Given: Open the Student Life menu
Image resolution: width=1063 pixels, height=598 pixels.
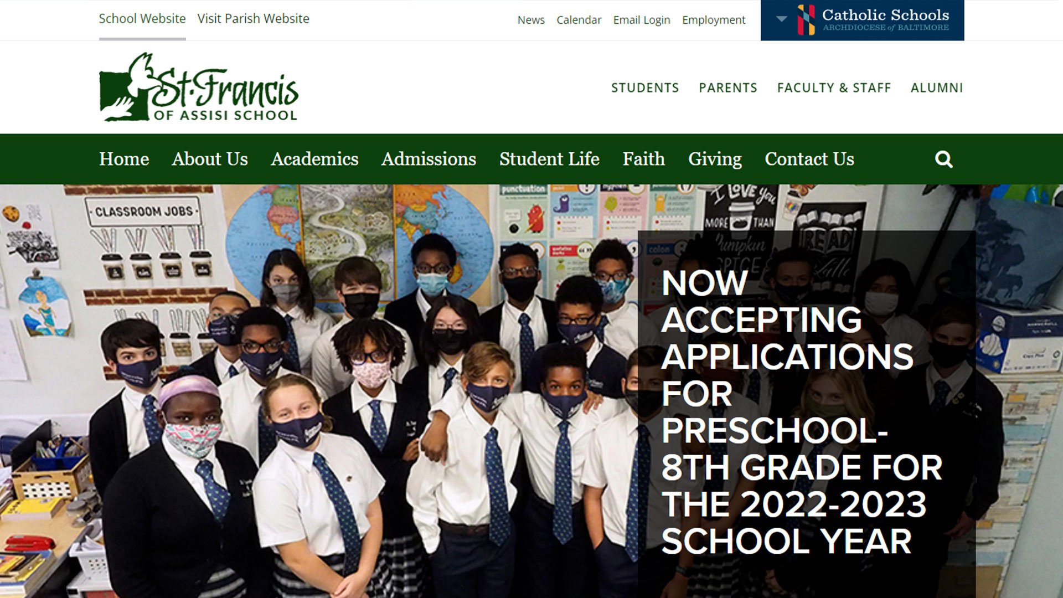Looking at the screenshot, I should click(549, 159).
